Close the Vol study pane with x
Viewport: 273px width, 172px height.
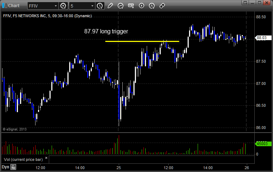point(46,158)
